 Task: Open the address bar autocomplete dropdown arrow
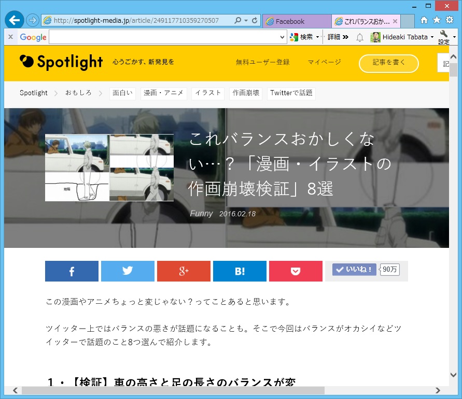(x=246, y=21)
